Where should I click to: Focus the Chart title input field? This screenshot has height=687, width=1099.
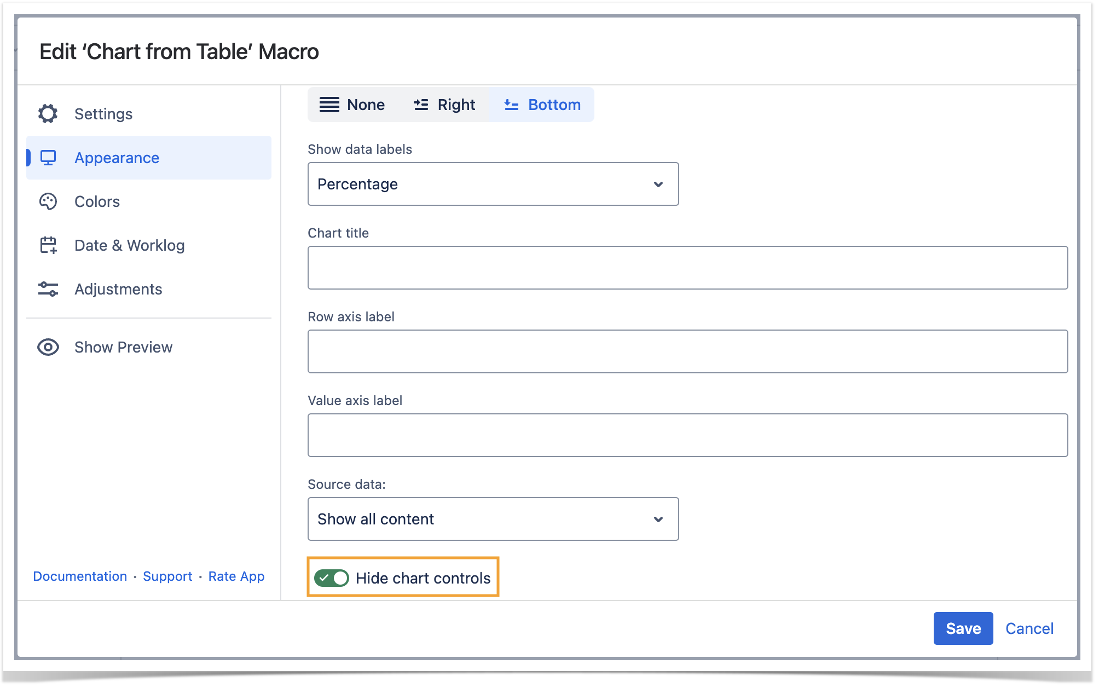(x=687, y=268)
